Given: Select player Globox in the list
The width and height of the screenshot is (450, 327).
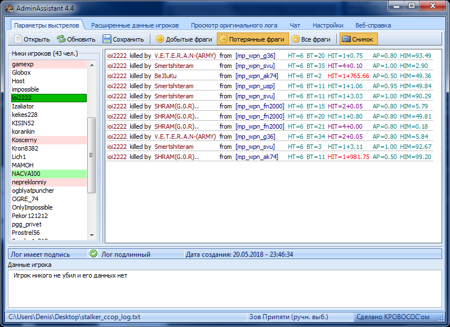Looking at the screenshot, I should click(x=49, y=72).
